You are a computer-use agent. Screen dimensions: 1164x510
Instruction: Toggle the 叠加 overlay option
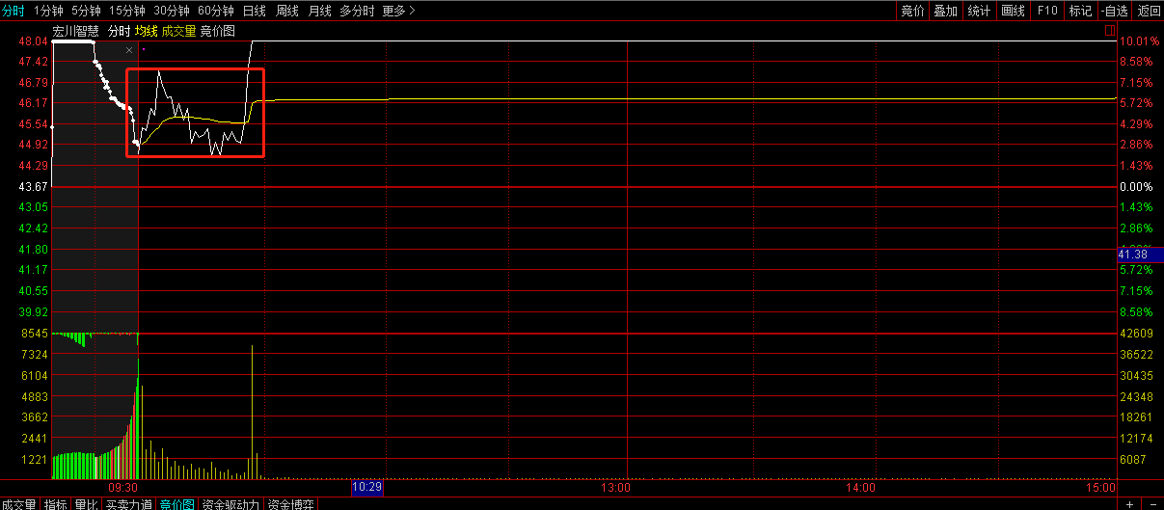coord(945,11)
